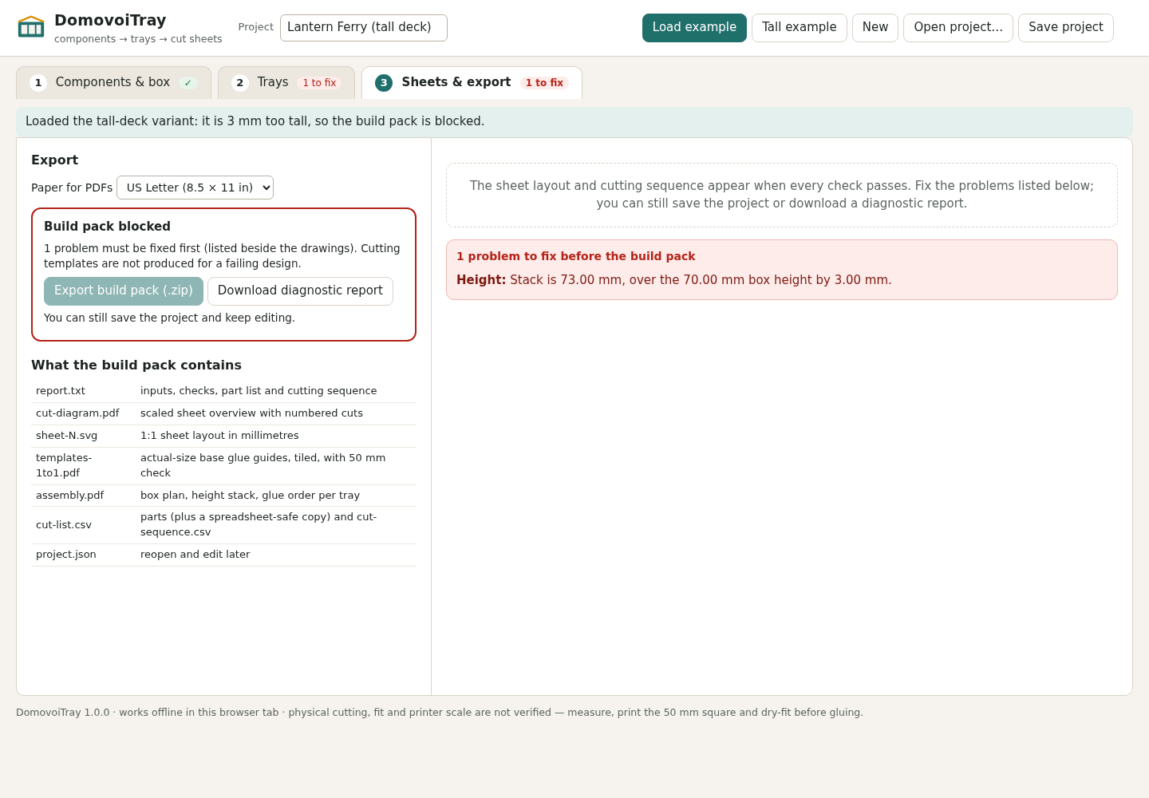Click the '1 to fix' badge on Trays tab

point(319,83)
